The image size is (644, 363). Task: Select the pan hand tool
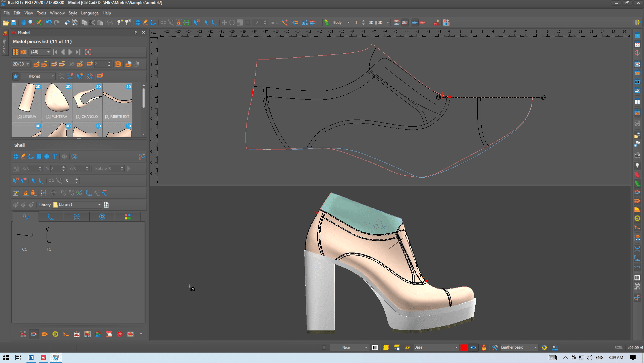(x=23, y=22)
